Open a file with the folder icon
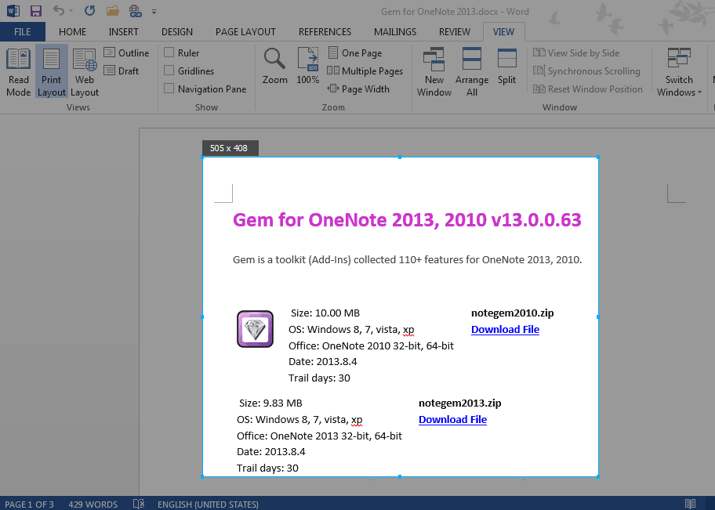 [x=113, y=11]
